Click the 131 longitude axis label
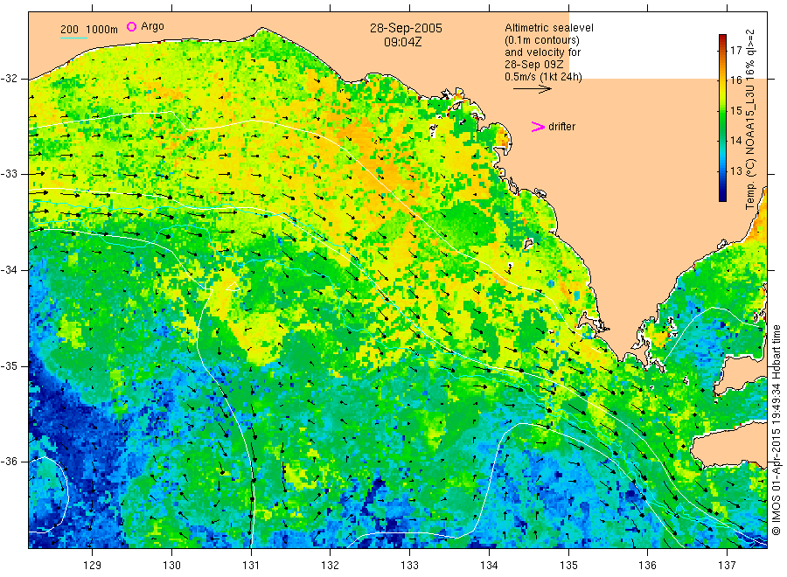The height and width of the screenshot is (577, 787). click(x=251, y=565)
